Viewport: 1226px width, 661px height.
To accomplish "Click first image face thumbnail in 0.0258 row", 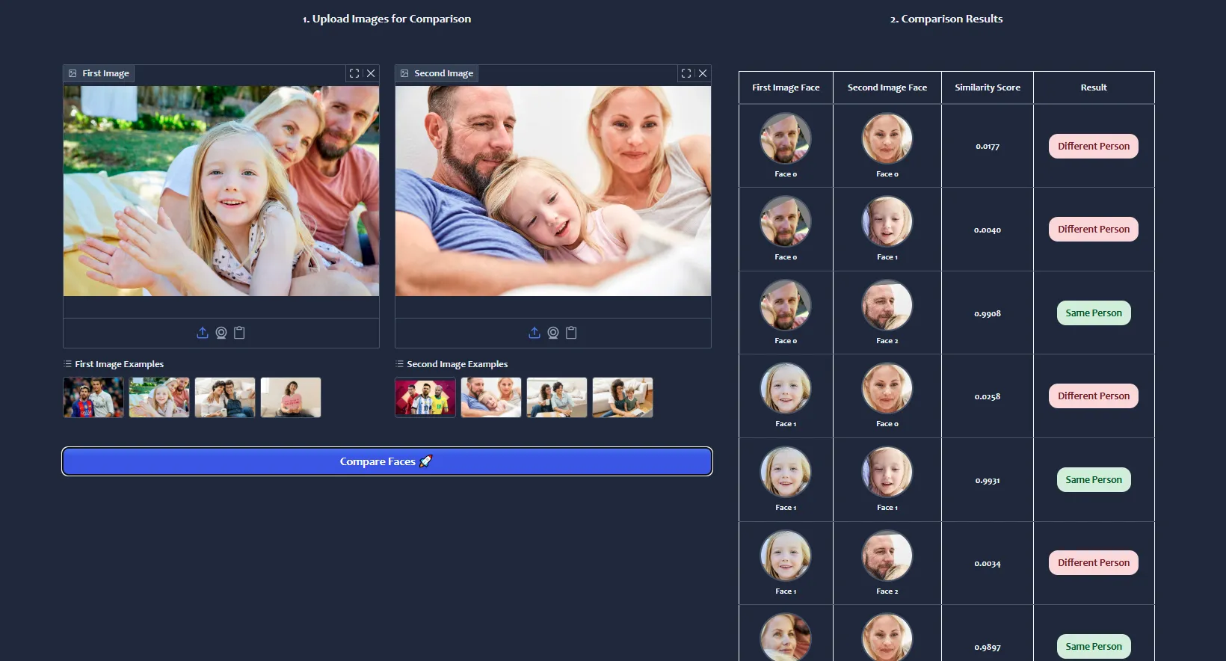I will pos(786,388).
